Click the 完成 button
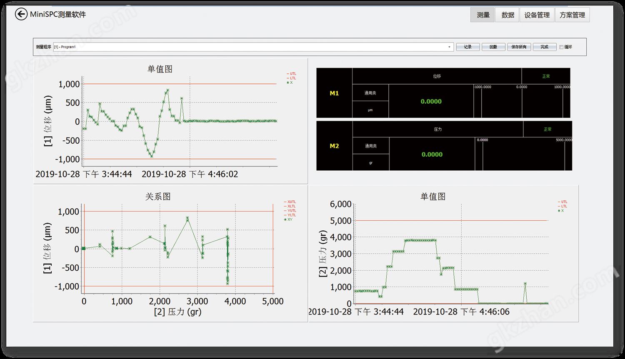625x359 pixels. [x=545, y=47]
